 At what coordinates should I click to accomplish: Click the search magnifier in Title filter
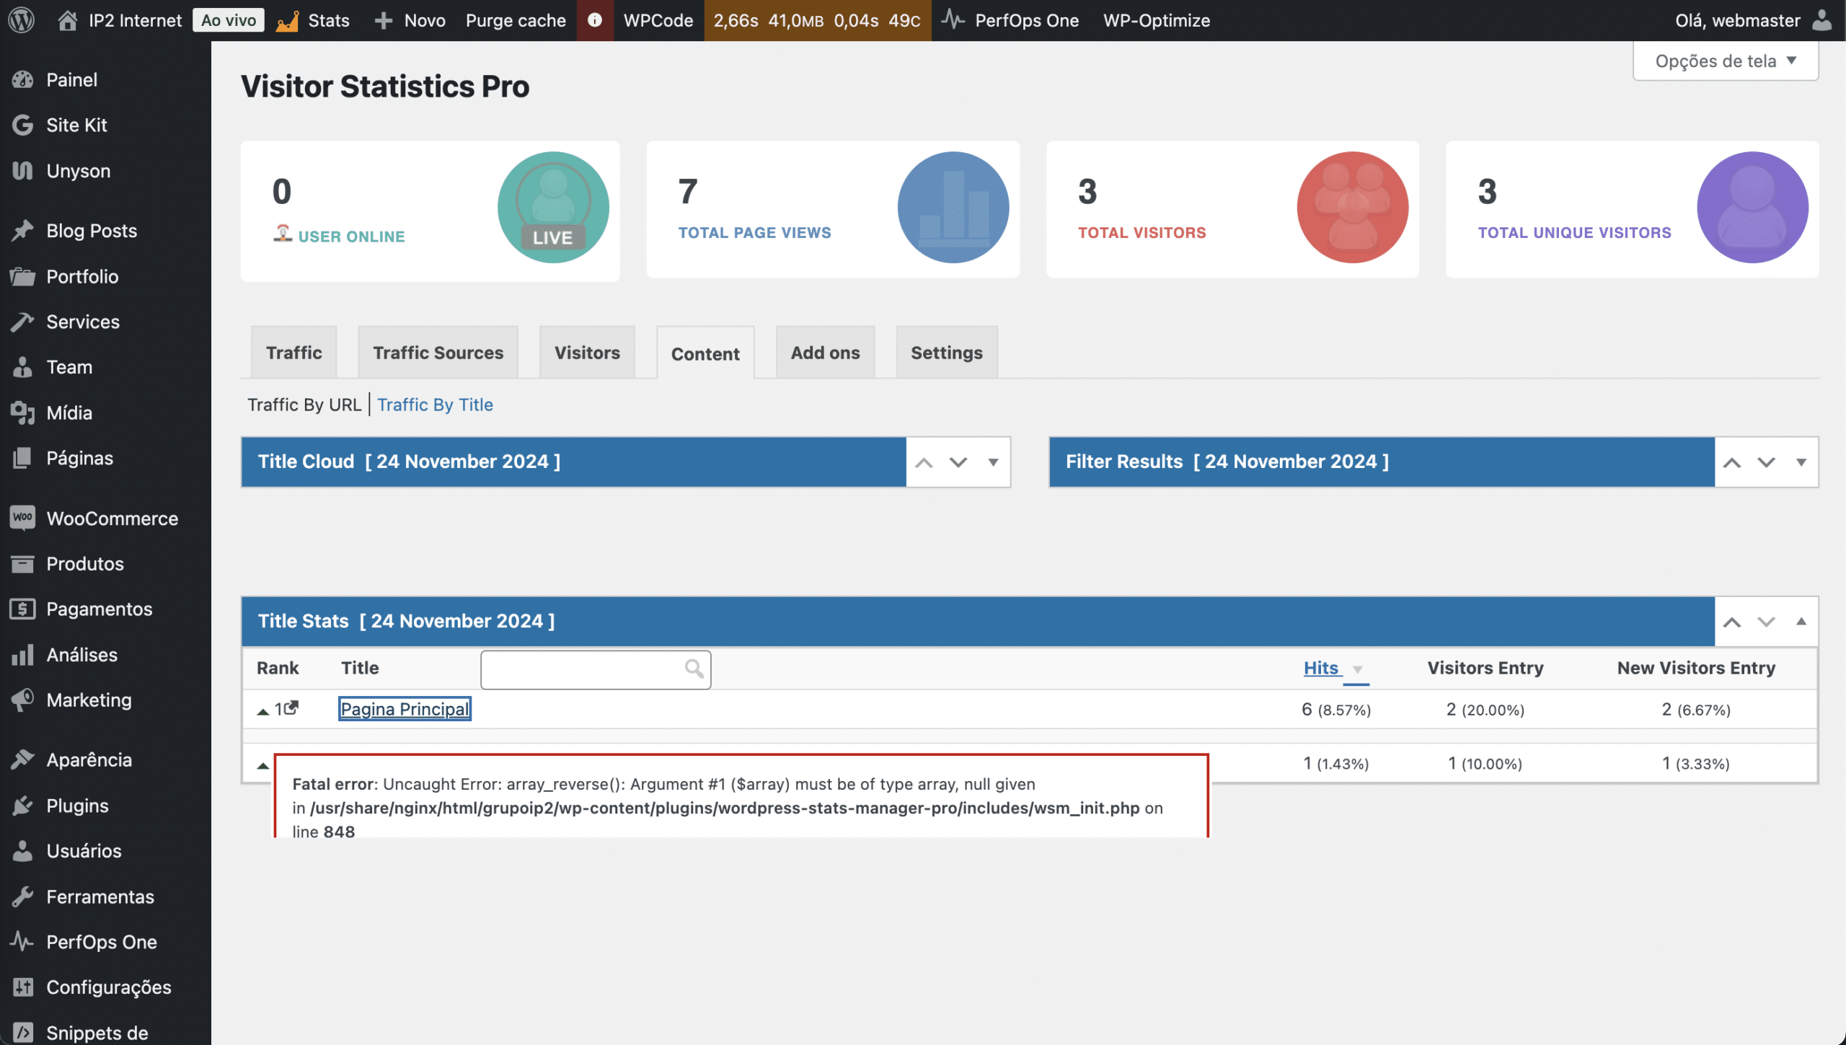coord(694,669)
